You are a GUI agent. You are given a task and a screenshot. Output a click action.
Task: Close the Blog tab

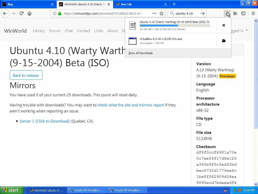52,4
